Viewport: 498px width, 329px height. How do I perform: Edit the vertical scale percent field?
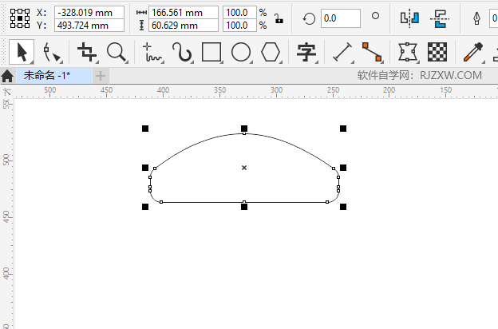(239, 26)
